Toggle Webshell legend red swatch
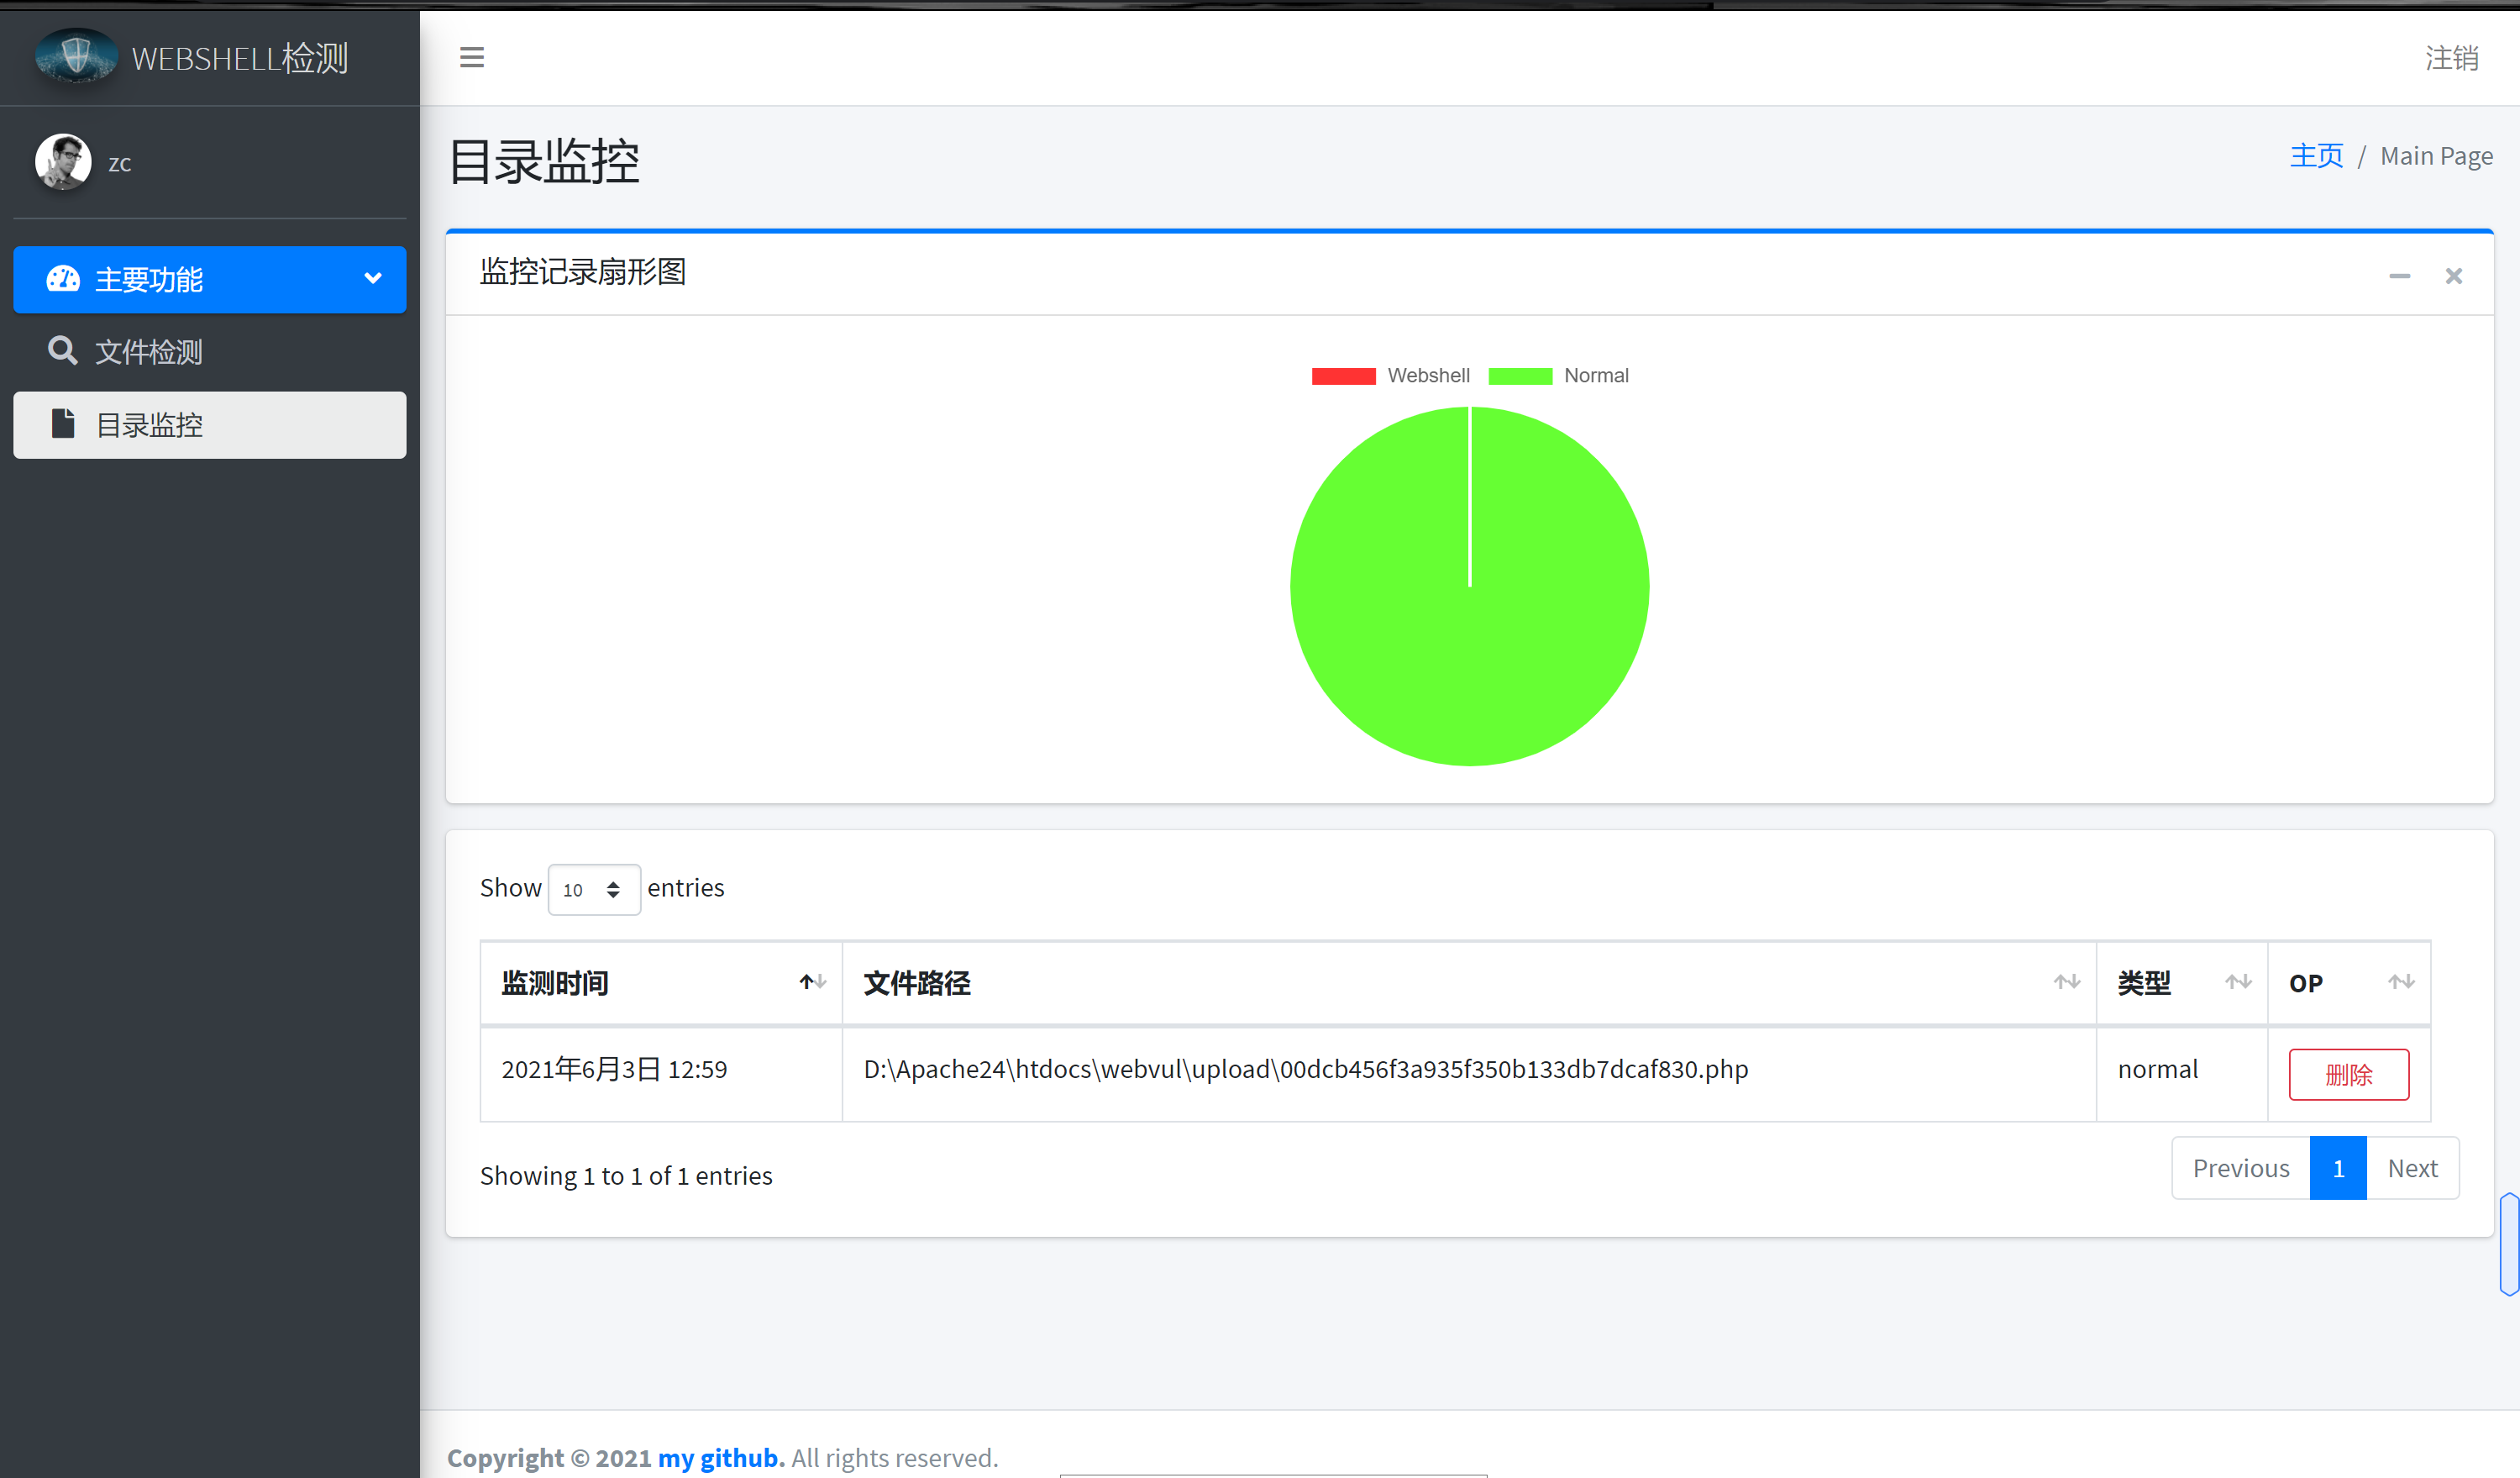Image resolution: width=2520 pixels, height=1478 pixels. (1343, 376)
